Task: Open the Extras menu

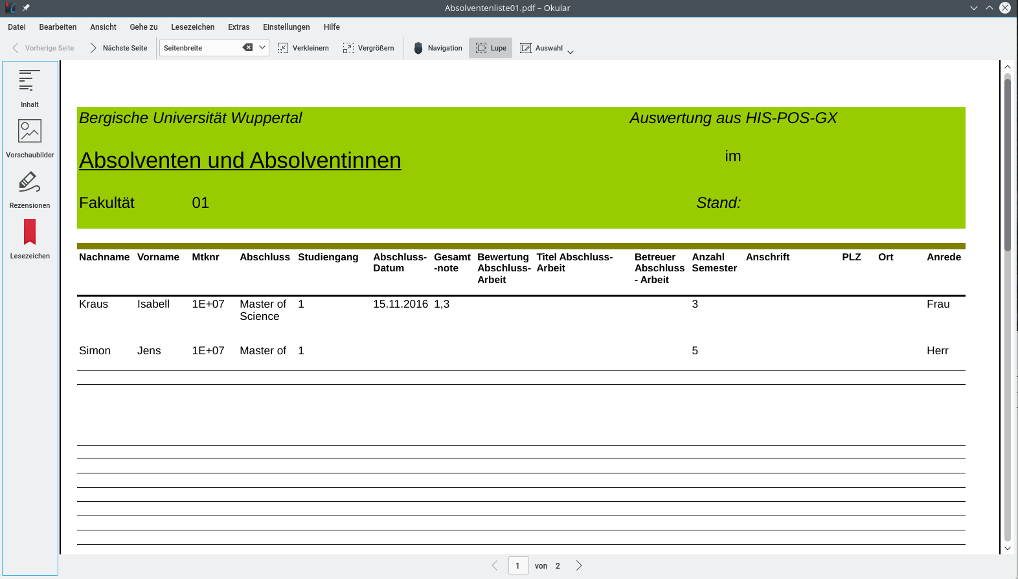Action: click(238, 27)
